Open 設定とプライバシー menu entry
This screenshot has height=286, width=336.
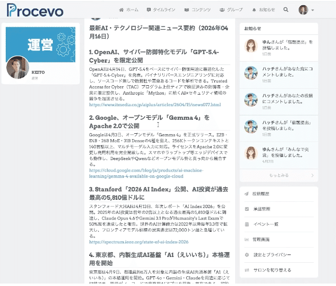(279, 254)
